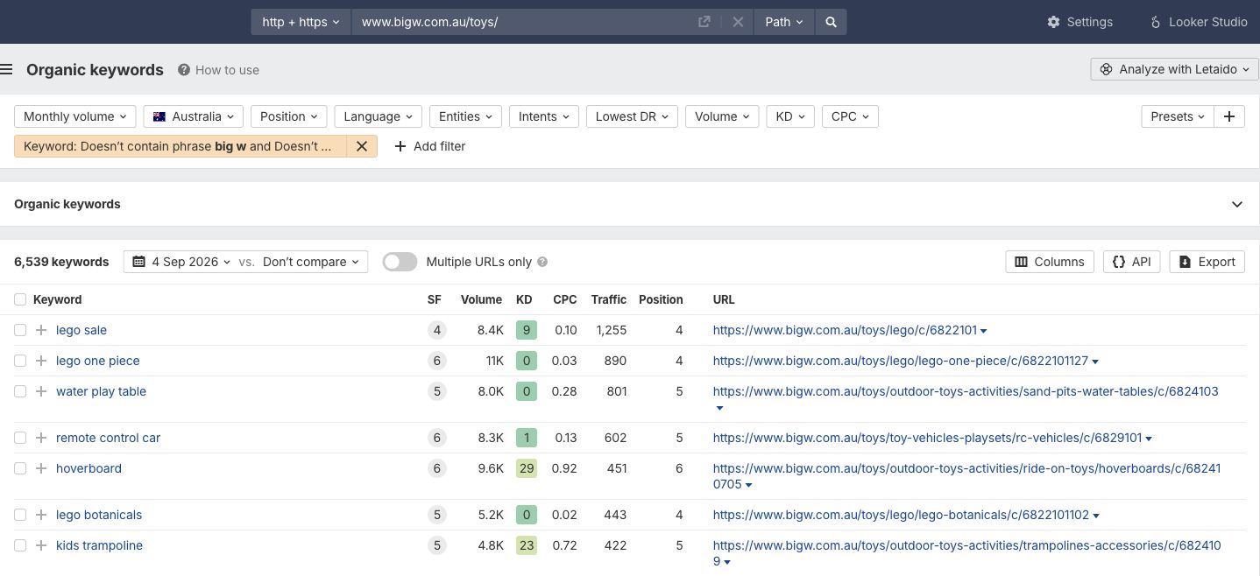Edit the Keyword doesn't contain filter
This screenshot has width=1260, height=576.
pyautogui.click(x=181, y=146)
